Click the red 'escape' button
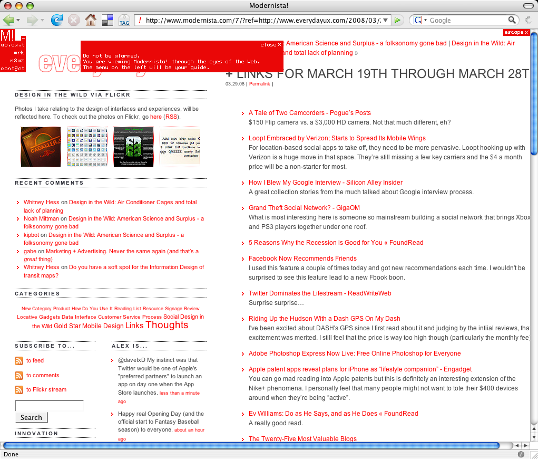 click(516, 32)
